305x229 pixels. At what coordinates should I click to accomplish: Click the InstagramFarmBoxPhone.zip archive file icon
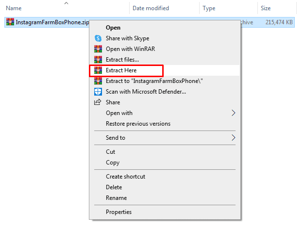click(10, 22)
